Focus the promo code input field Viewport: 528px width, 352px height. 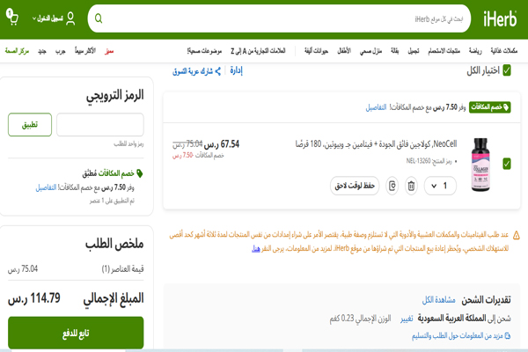coord(100,125)
